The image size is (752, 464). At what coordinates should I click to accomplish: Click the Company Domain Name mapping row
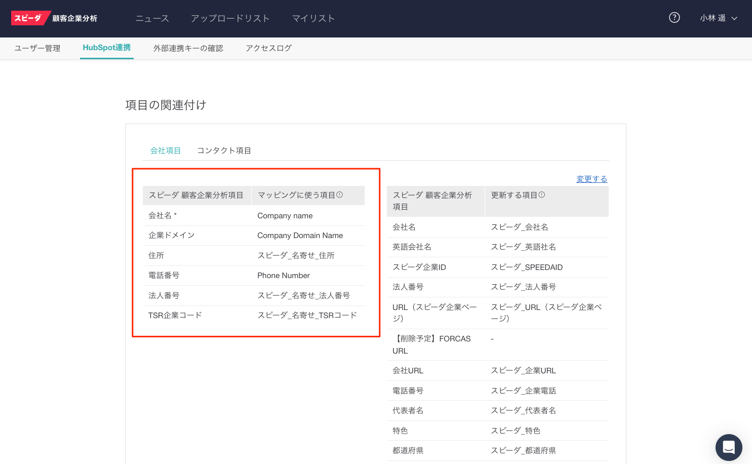(300, 236)
